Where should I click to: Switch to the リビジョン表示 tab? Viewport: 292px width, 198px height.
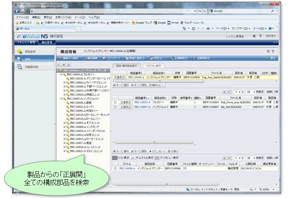[154, 66]
